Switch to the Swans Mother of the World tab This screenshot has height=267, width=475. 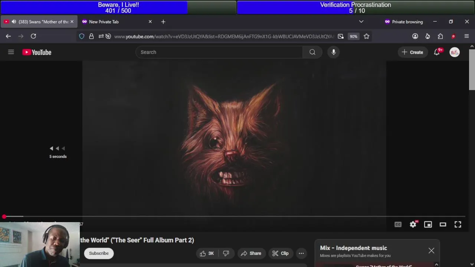(x=39, y=22)
